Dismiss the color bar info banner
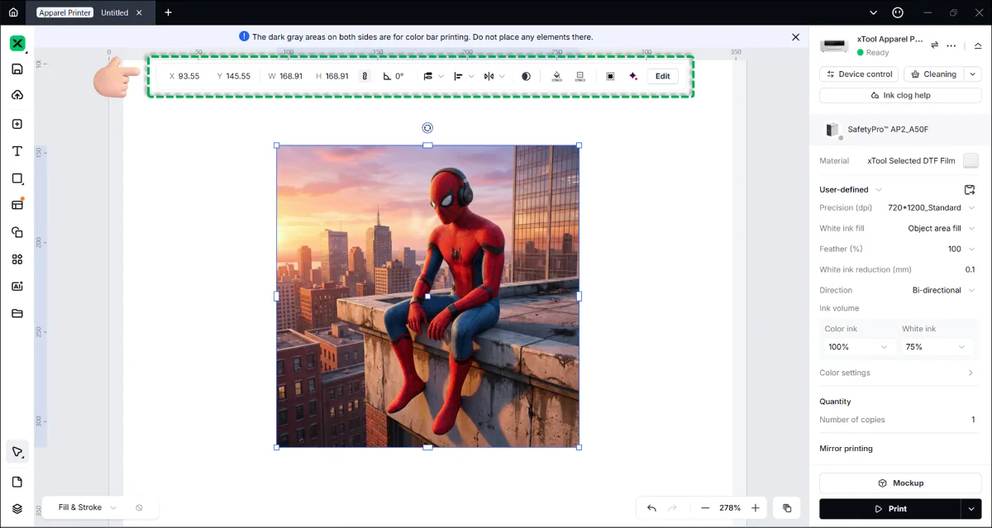 [795, 37]
